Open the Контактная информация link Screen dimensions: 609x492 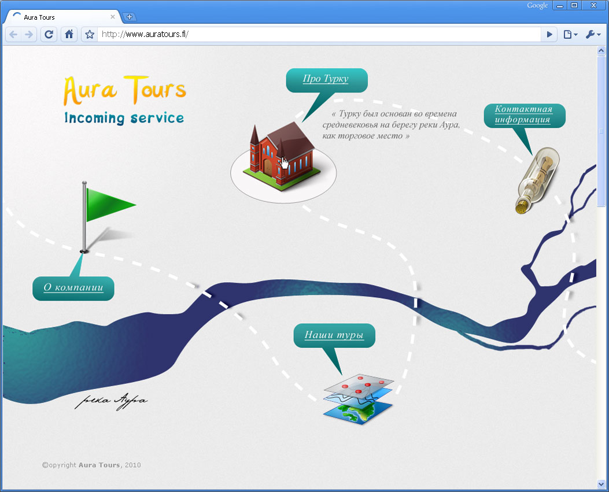coord(523,114)
